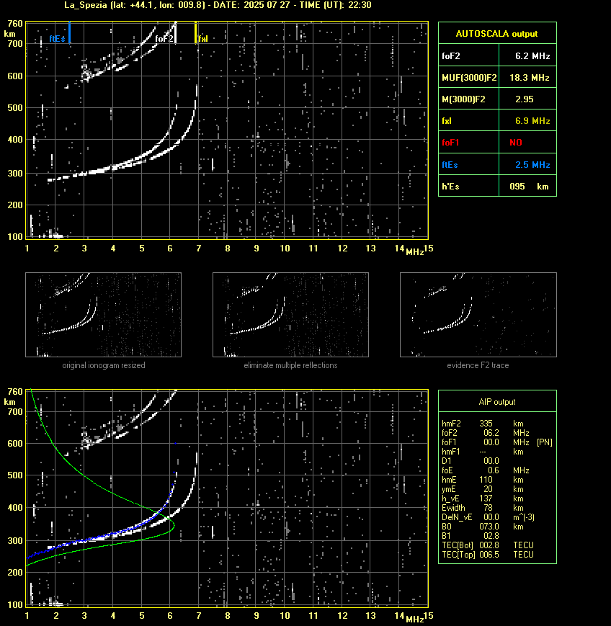Click the TEC[Bot] value '002.8'
Viewport: 611px width, 626px height.
click(489, 545)
